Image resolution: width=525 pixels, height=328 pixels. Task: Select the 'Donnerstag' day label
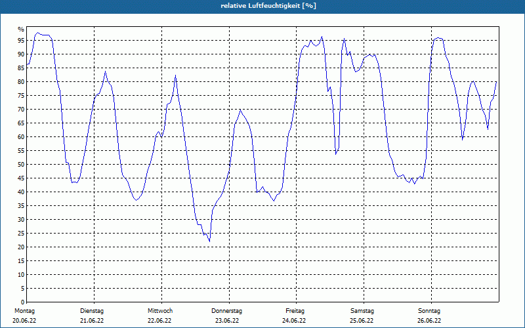(226, 311)
